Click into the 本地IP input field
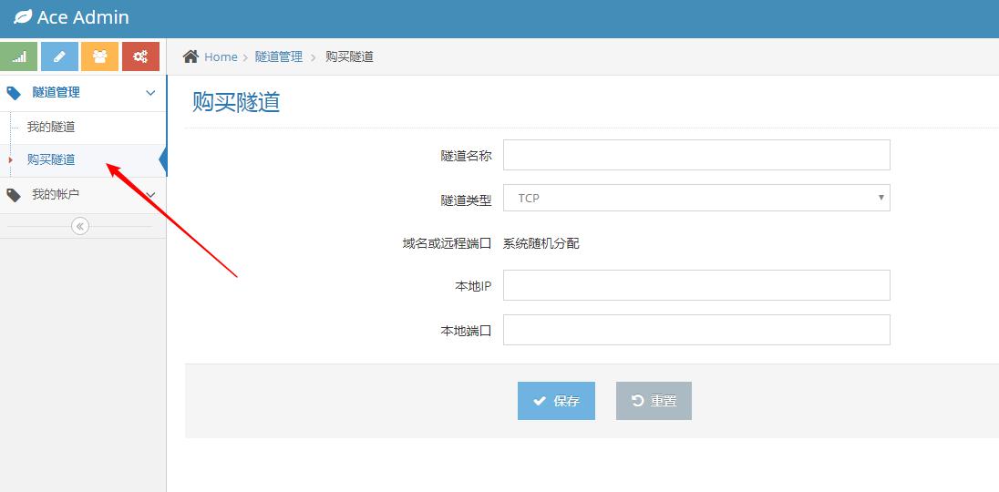The width and height of the screenshot is (999, 492). click(x=696, y=285)
